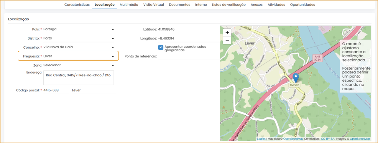Zoom in on the map
The image size is (378, 143).
point(227,33)
